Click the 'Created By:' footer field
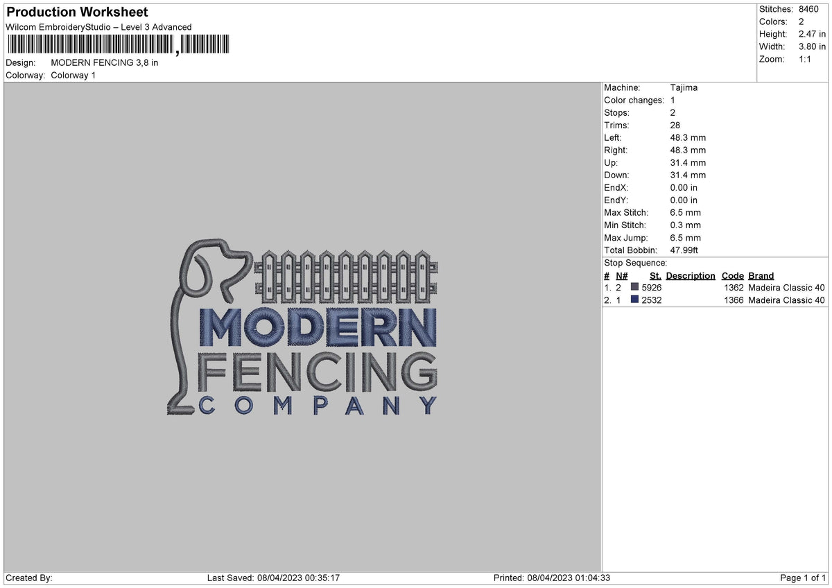Image resolution: width=832 pixels, height=588 pixels. click(x=28, y=578)
